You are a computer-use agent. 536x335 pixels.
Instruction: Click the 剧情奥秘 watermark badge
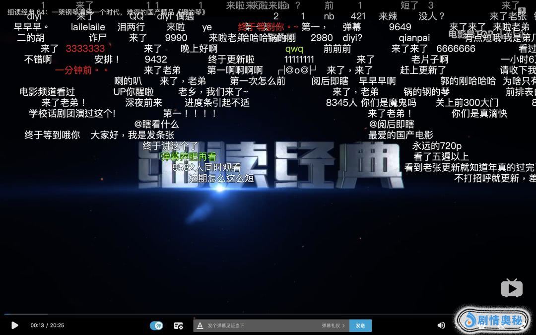click(x=494, y=320)
